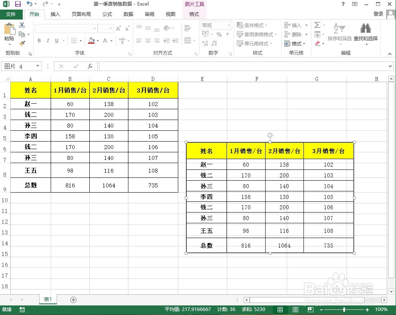The height and width of the screenshot is (315, 396).
Task: Open the font name combo box
Action: (67, 29)
